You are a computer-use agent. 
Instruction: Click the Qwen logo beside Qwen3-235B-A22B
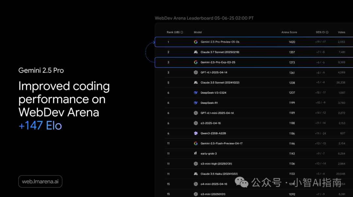[196, 133]
